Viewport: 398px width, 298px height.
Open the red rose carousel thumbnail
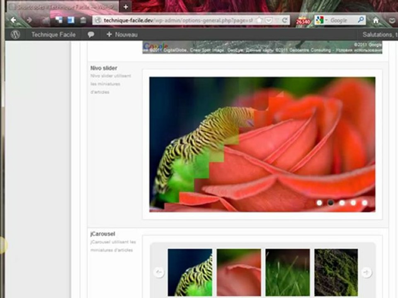click(x=239, y=272)
